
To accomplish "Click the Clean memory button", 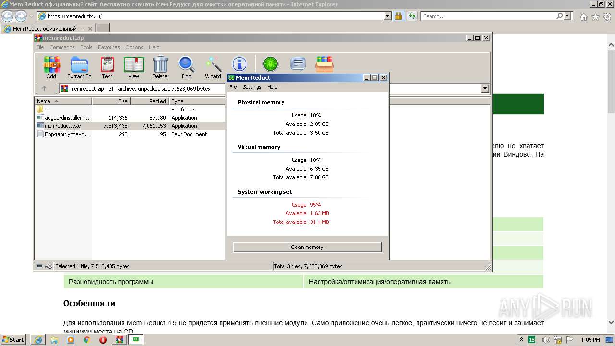I will [307, 247].
